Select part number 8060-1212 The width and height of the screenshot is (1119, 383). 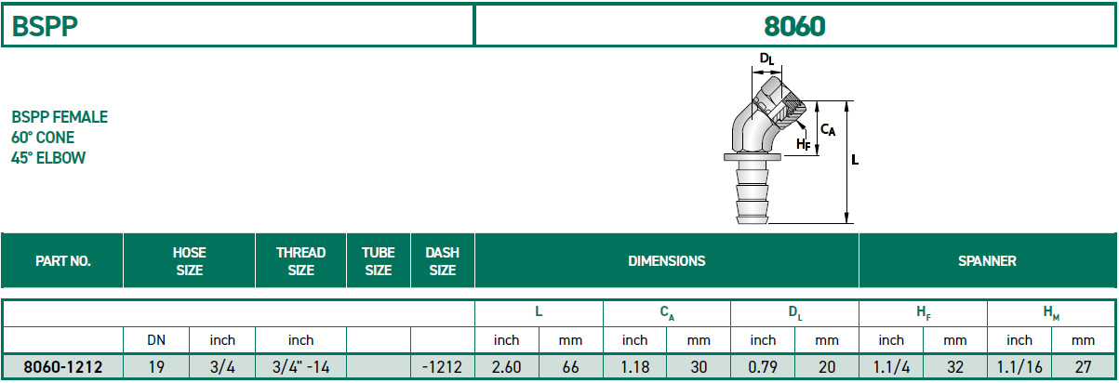click(62, 367)
